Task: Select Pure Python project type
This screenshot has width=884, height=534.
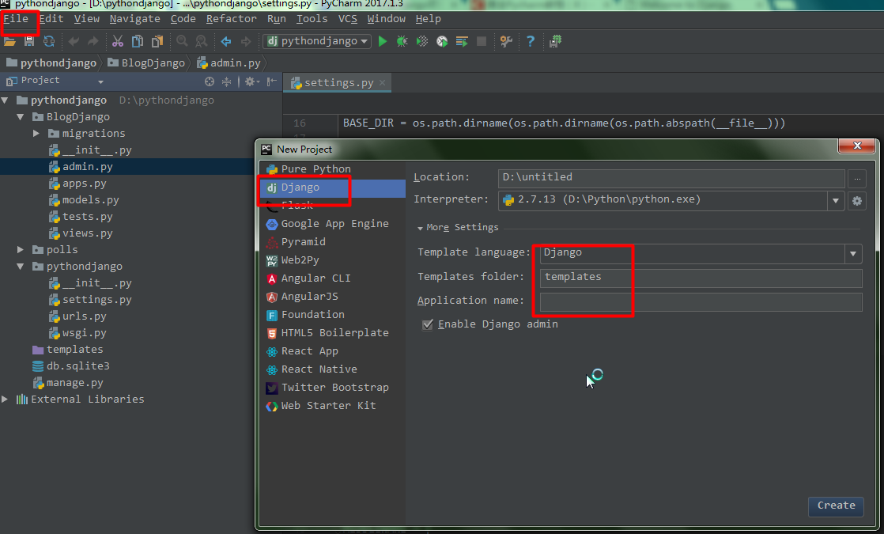Action: point(332,169)
